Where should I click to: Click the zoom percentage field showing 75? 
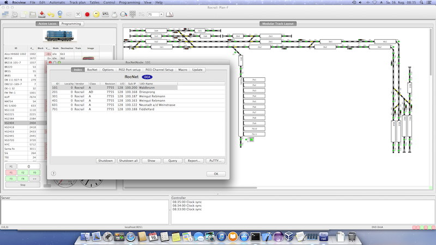coord(153,15)
